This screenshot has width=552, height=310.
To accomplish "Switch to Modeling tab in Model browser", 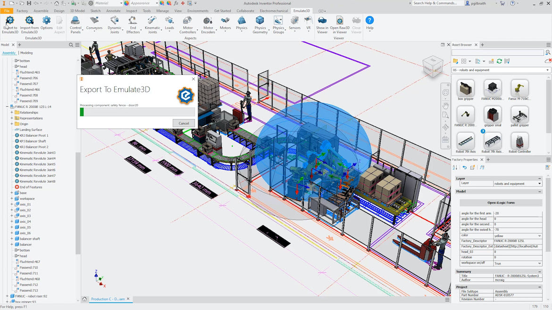I will point(26,53).
